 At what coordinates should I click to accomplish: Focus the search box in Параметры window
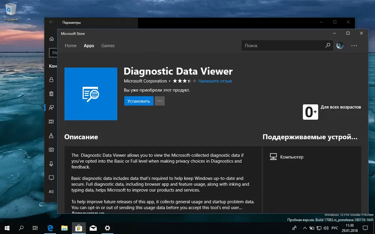pyautogui.click(x=53, y=52)
